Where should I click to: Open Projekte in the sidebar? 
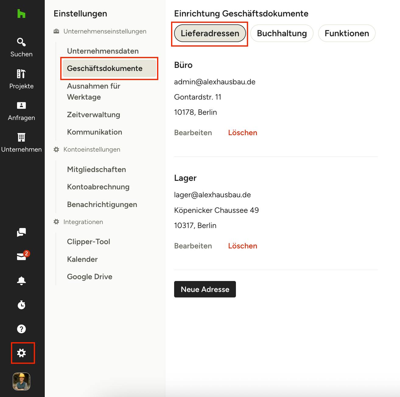(x=21, y=79)
